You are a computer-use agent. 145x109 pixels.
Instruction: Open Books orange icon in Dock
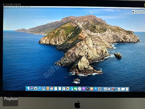(92, 89)
